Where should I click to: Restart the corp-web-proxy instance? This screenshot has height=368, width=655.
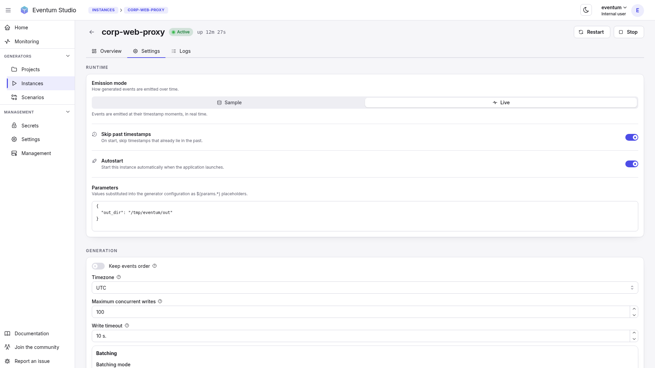coord(592,32)
